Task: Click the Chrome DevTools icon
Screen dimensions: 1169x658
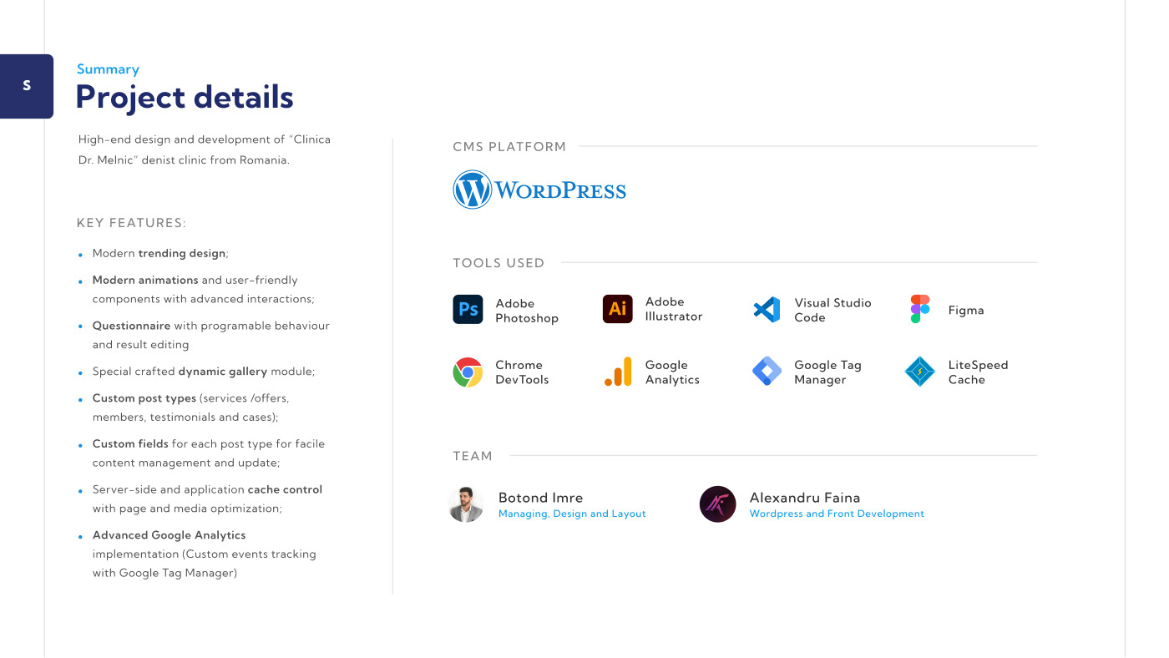Action: (468, 372)
